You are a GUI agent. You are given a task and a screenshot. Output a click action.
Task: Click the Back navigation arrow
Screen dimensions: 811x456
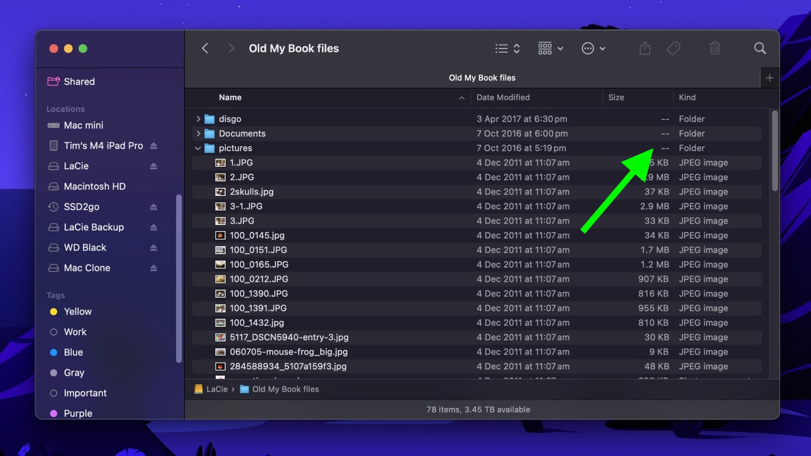click(x=205, y=48)
